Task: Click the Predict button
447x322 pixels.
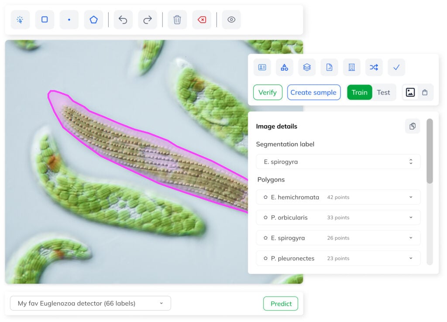Action: pyautogui.click(x=281, y=304)
